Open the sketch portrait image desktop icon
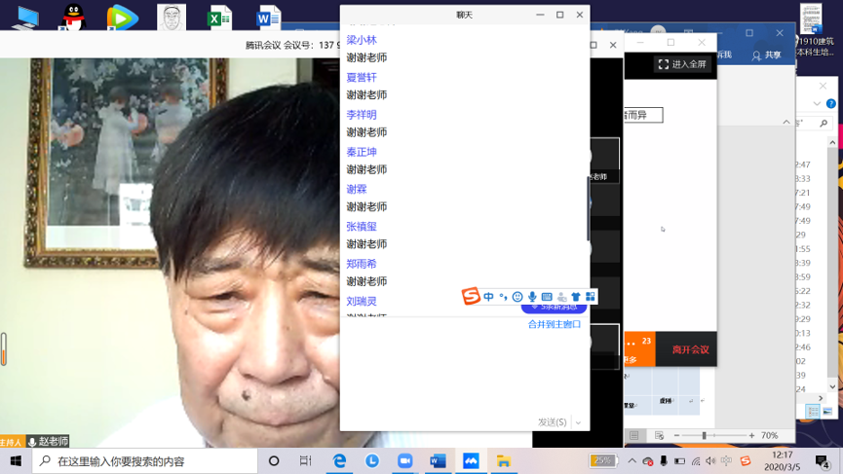The image size is (843, 474). pyautogui.click(x=172, y=18)
